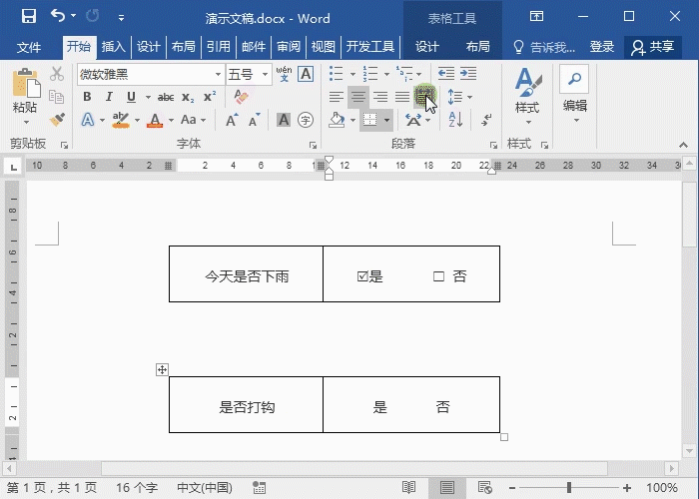Open the paragraph settings dialog launcher
This screenshot has width=699, height=499.
coord(493,145)
